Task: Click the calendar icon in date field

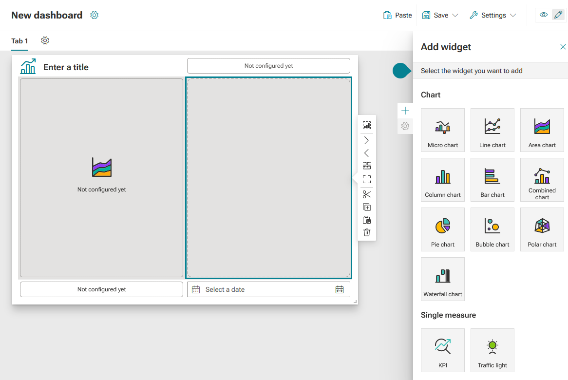Action: tap(196, 289)
